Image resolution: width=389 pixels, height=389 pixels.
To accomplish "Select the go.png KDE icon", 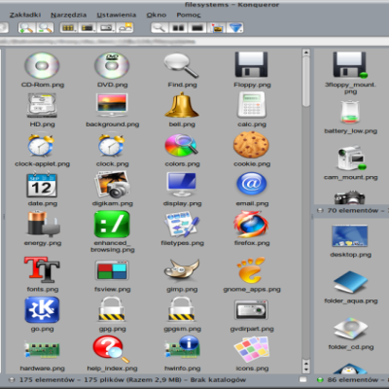I will (42, 310).
